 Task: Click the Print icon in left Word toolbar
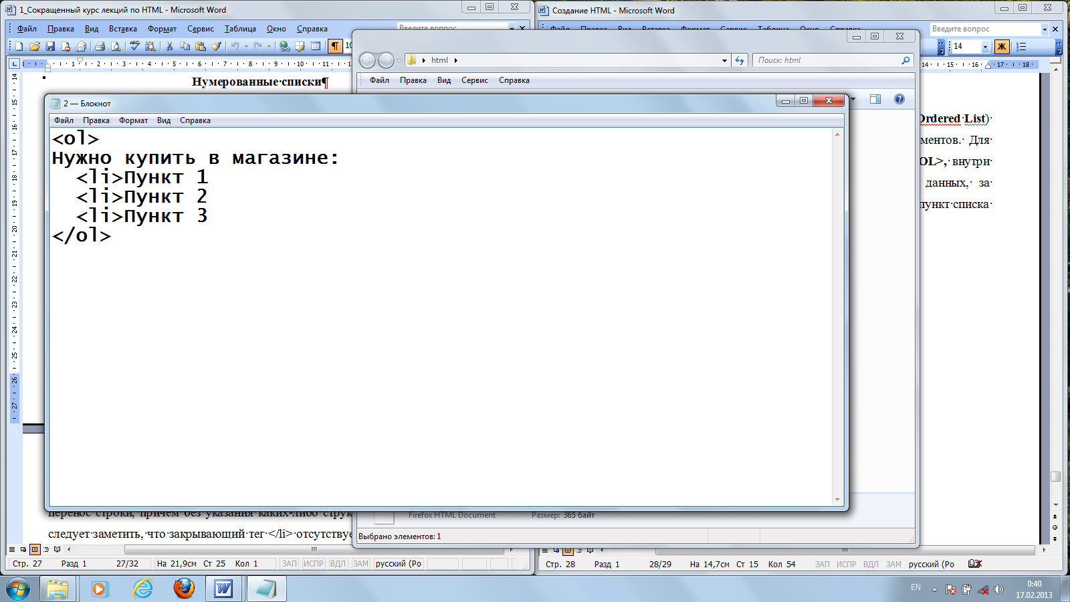pyautogui.click(x=100, y=46)
